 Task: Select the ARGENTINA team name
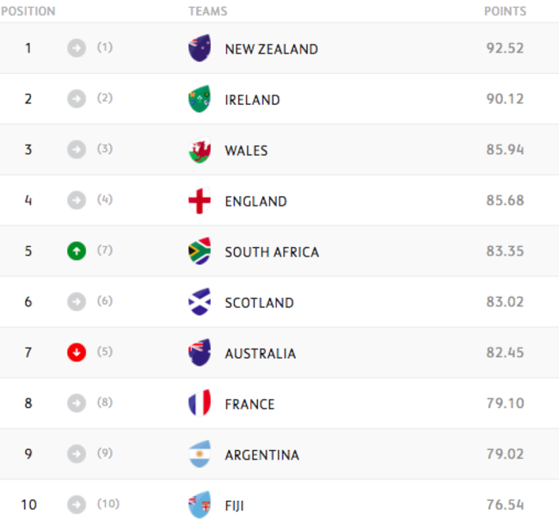click(x=262, y=455)
